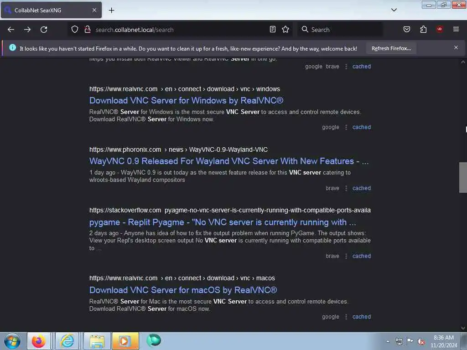Open cached copy of Windows VNC result

362,127
